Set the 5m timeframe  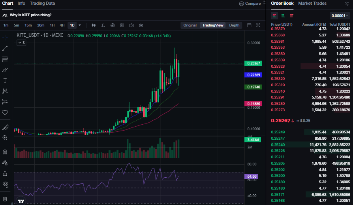(17, 25)
